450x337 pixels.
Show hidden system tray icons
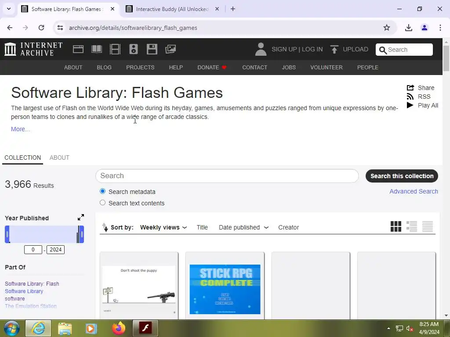(x=388, y=328)
